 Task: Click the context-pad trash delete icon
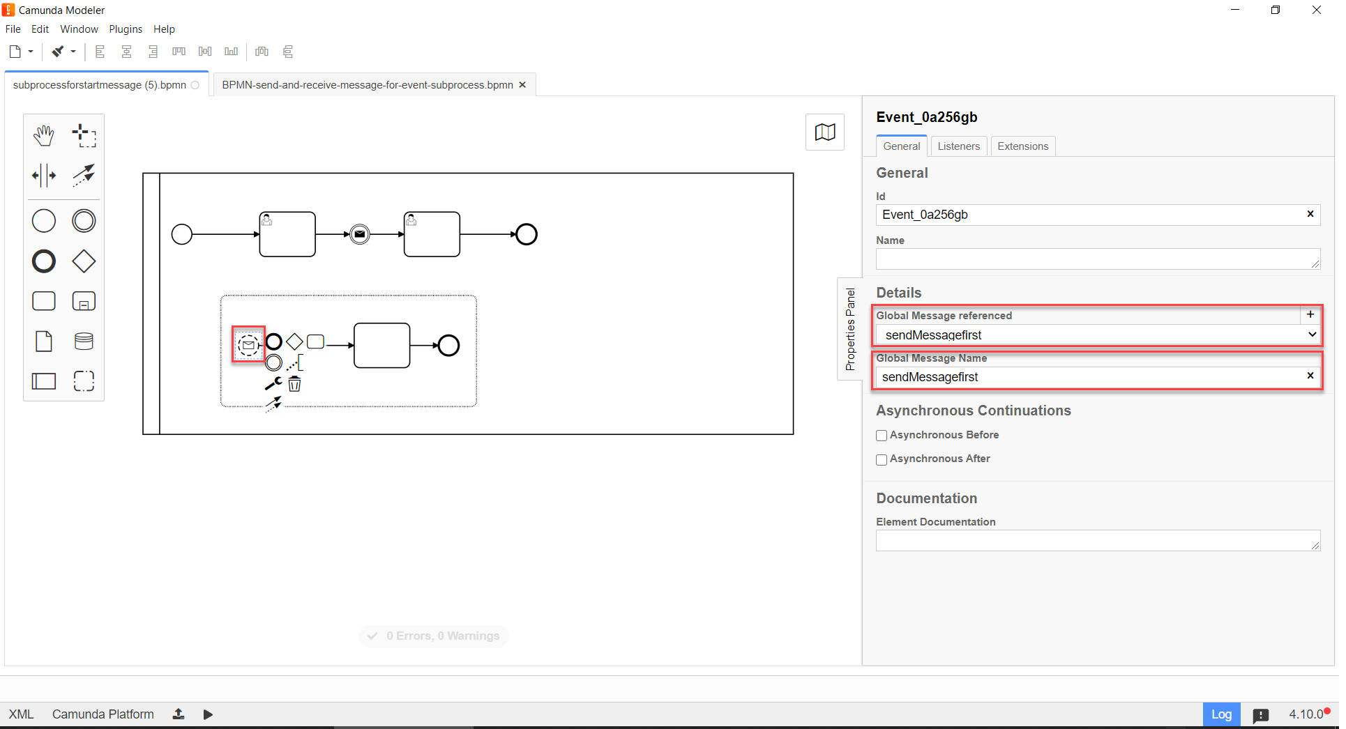coord(294,383)
